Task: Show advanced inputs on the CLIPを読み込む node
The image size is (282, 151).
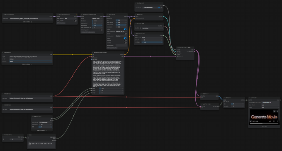Action: 27,64
